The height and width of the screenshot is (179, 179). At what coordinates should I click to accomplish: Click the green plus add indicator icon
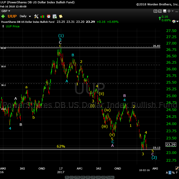pos(3,16)
